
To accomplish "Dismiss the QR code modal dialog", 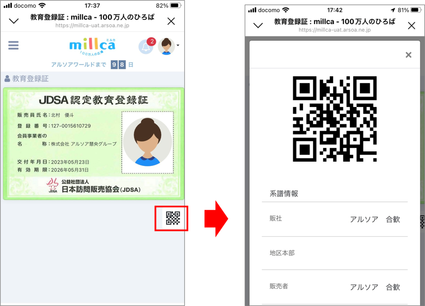I will pos(408,55).
